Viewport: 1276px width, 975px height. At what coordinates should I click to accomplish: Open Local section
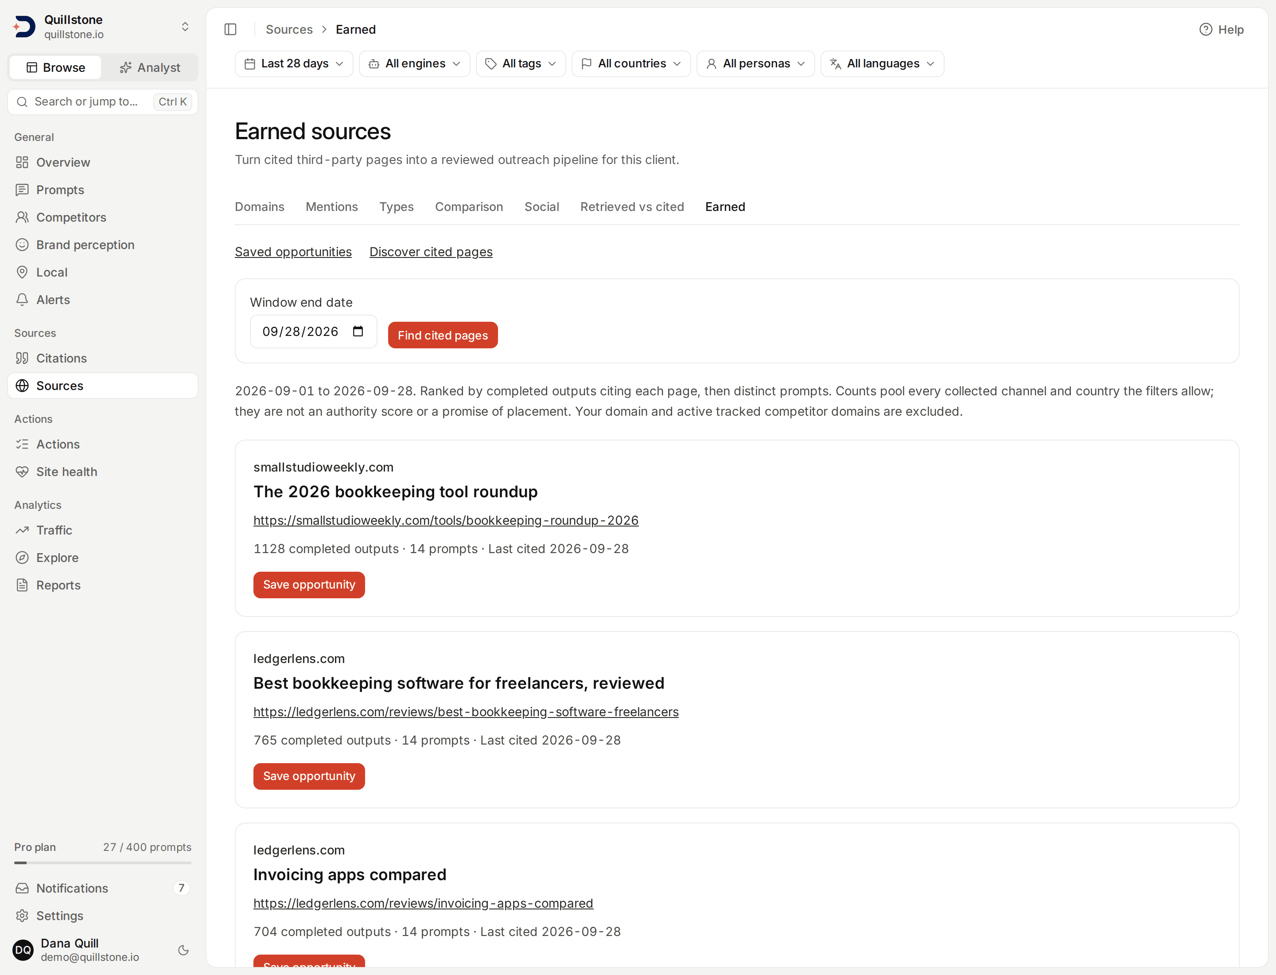pos(103,272)
